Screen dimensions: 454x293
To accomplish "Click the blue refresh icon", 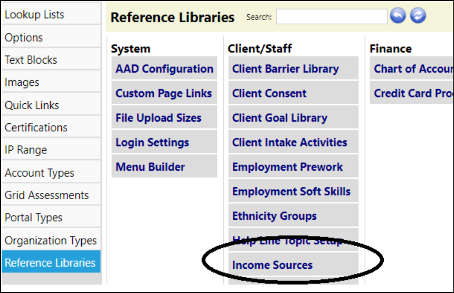I will pyautogui.click(x=418, y=15).
